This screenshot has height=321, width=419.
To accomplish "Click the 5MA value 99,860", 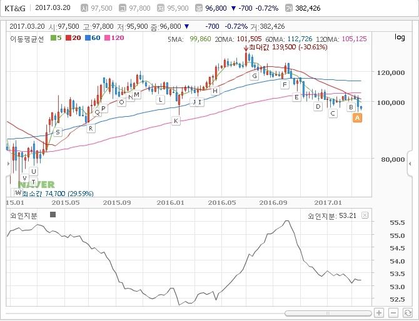I will point(200,39).
